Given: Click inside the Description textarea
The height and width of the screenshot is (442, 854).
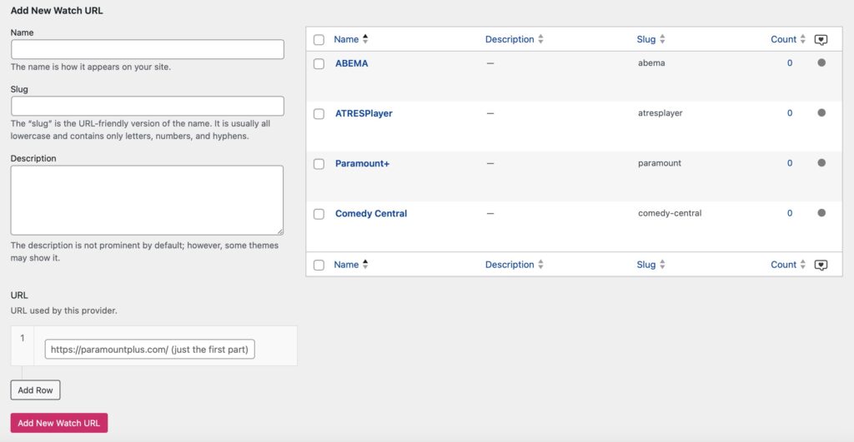Looking at the screenshot, I should [147, 200].
